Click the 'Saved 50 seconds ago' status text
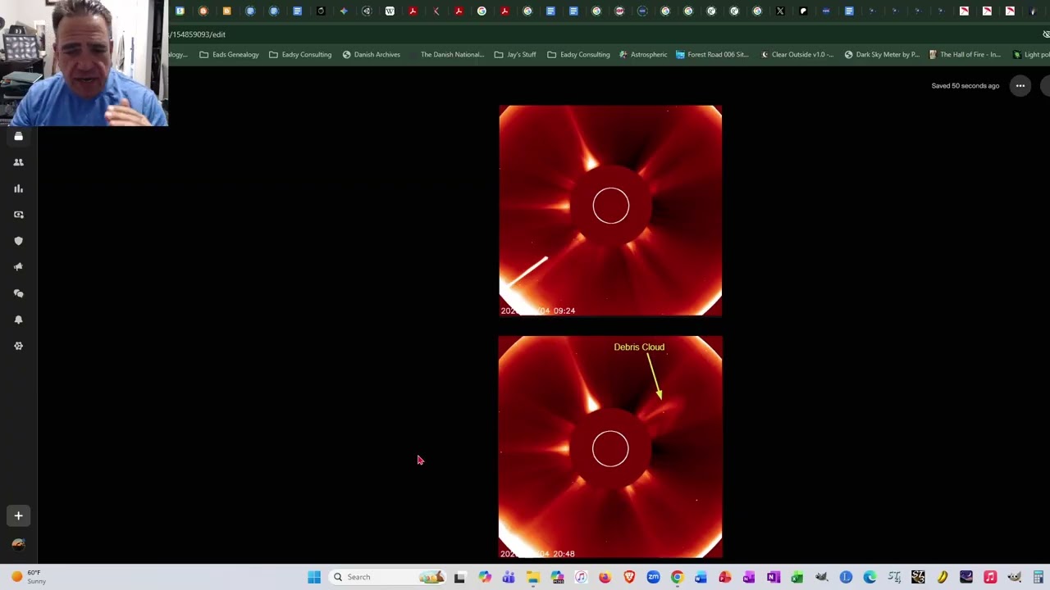The image size is (1050, 590). (965, 86)
